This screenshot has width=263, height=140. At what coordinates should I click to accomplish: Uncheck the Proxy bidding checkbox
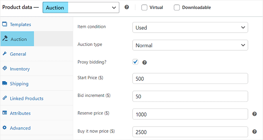pyautogui.click(x=135, y=62)
